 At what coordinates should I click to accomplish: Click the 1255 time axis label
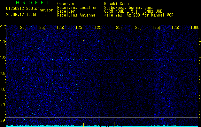[x=98, y=27]
